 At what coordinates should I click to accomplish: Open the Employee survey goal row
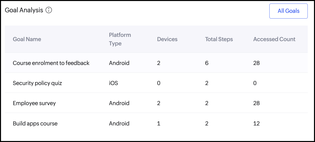34,103
